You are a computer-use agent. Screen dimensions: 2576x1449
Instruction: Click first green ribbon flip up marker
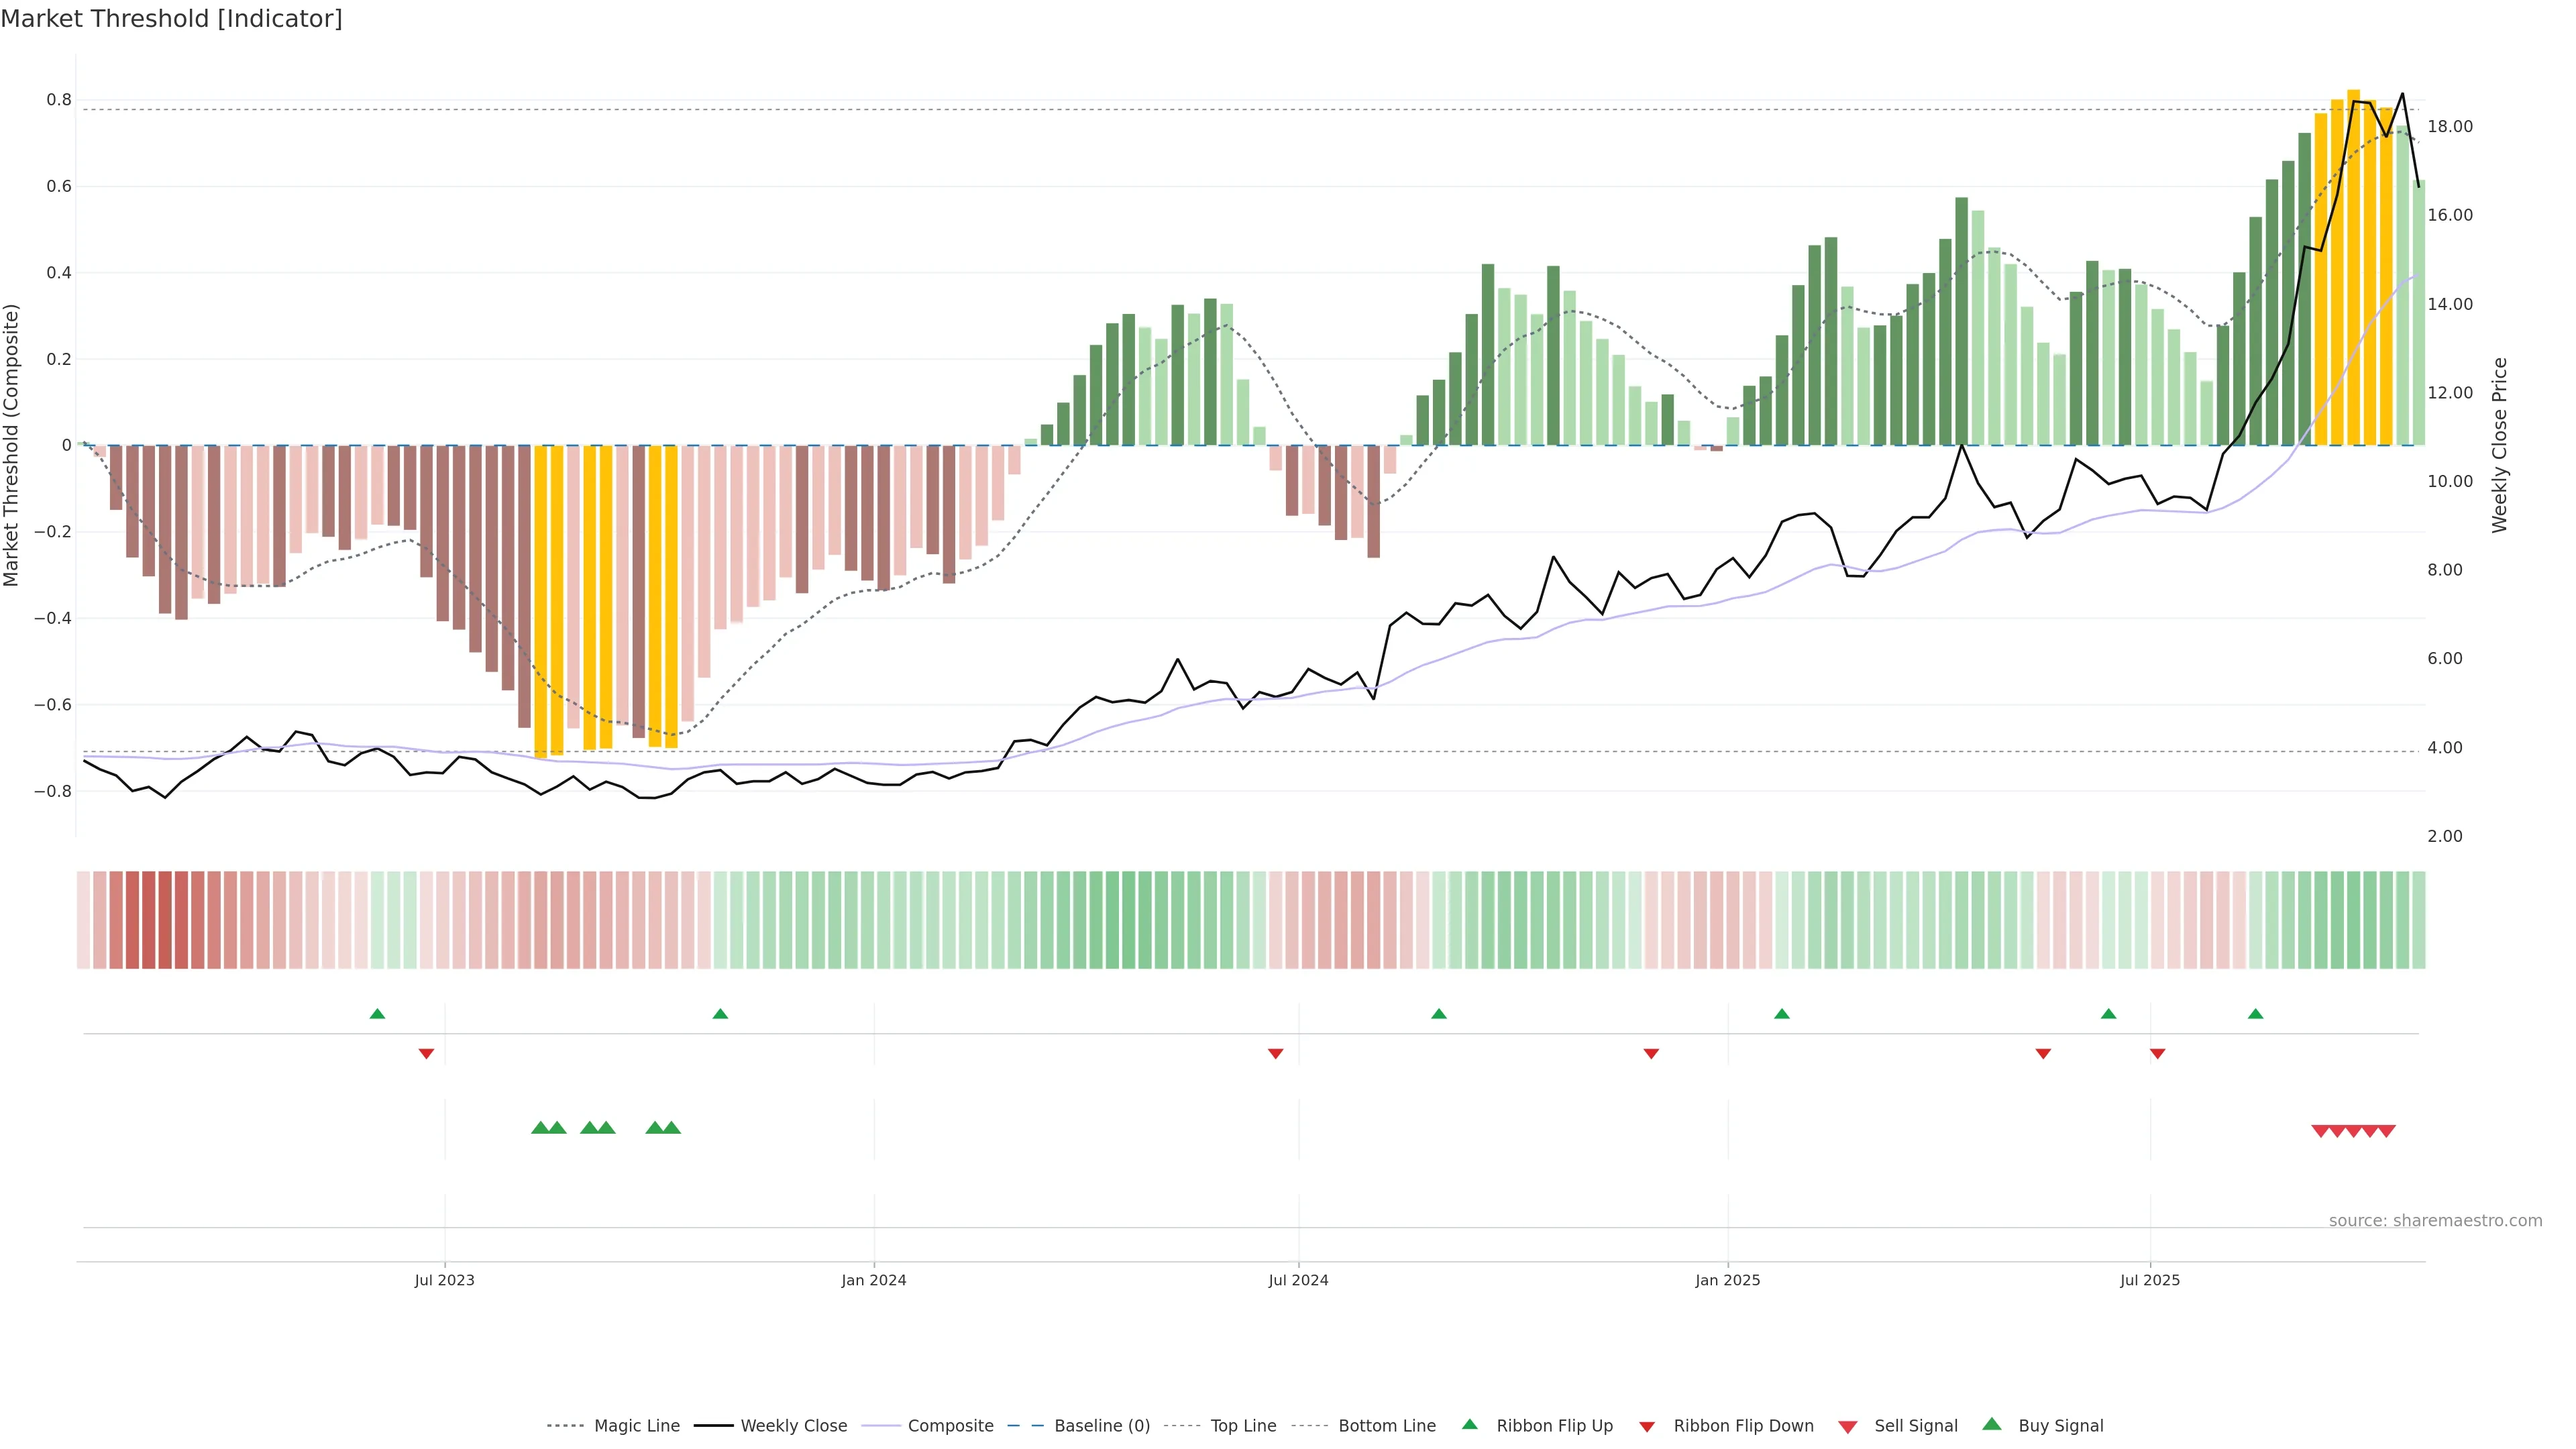pyautogui.click(x=377, y=1014)
